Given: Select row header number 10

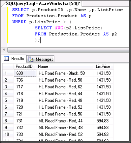Looking at the screenshot, I should 8,134.
